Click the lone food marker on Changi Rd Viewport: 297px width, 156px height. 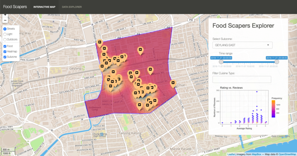pos(150,70)
